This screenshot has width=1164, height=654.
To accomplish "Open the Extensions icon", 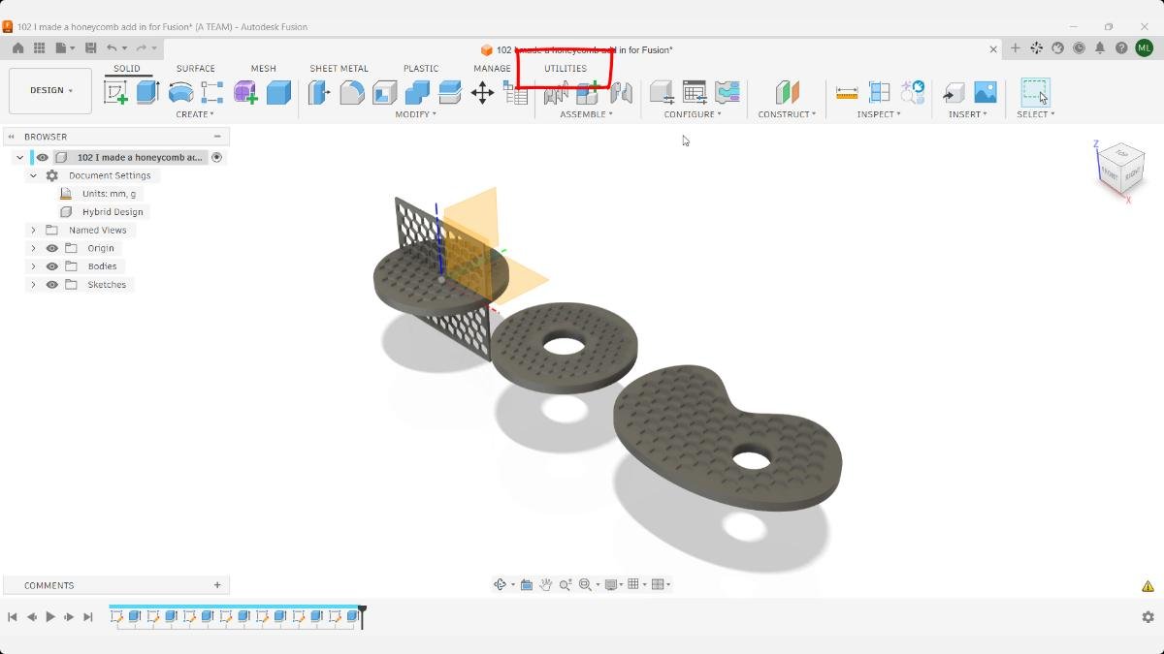I will point(1037,47).
